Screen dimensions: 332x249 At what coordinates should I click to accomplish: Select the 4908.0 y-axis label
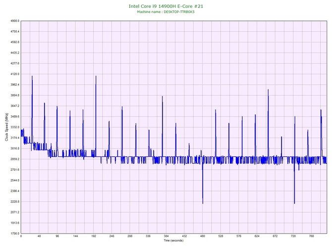click(x=15, y=21)
